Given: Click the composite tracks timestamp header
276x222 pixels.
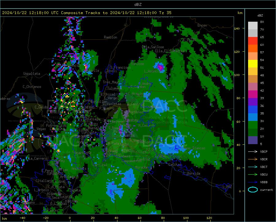Looking at the screenshot, I should point(86,13).
